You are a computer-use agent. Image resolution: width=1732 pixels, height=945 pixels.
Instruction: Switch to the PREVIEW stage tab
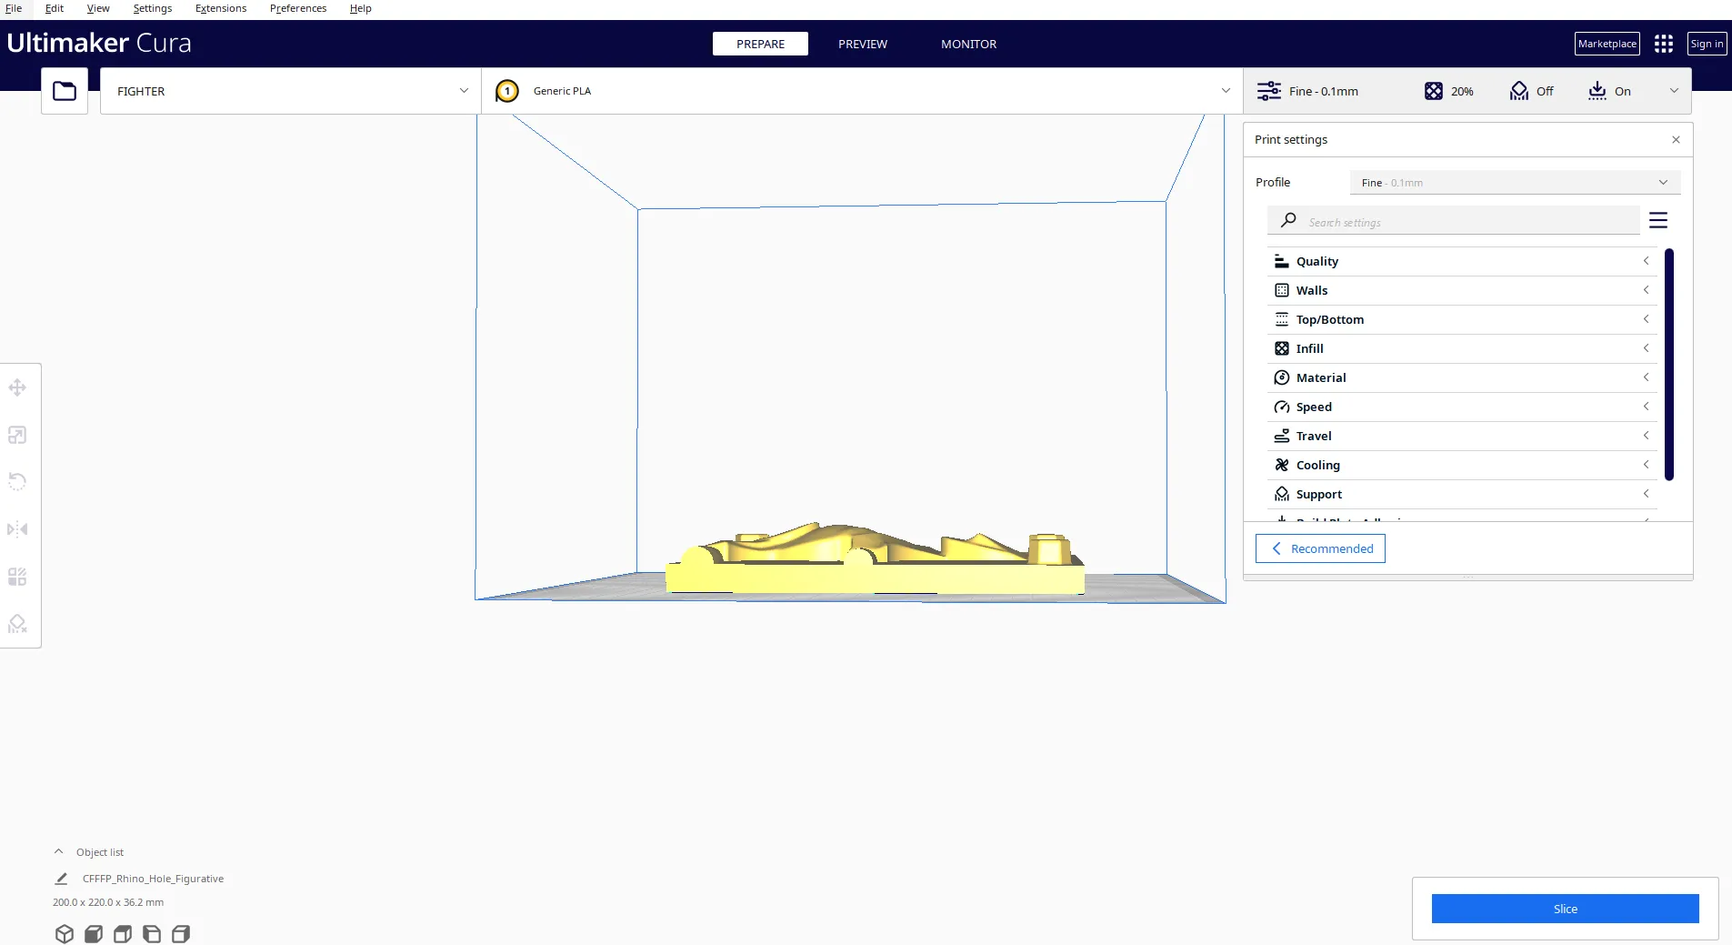pyautogui.click(x=863, y=44)
